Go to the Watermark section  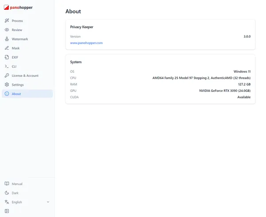(27, 39)
